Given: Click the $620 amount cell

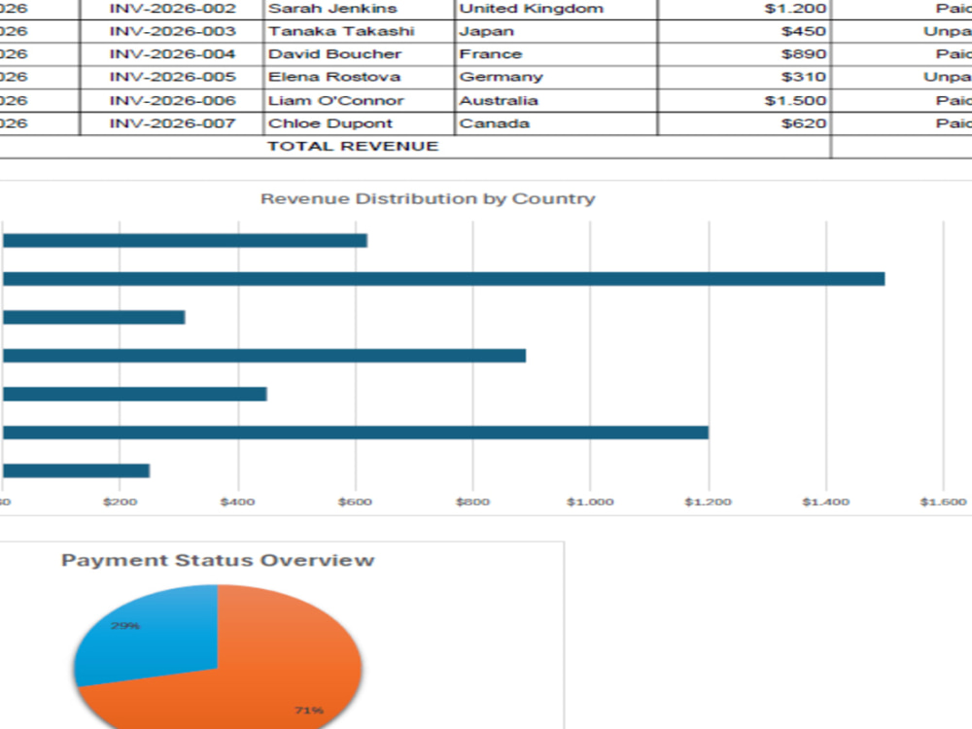Looking at the screenshot, I should point(744,123).
